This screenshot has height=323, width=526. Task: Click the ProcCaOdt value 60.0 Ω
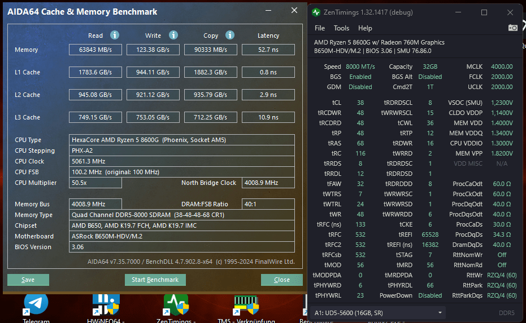502,184
